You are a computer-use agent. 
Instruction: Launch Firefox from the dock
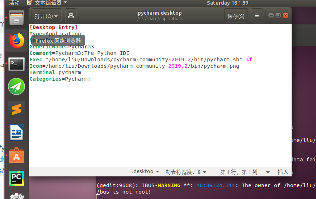16,41
